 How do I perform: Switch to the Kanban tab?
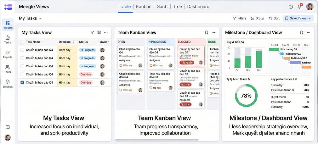click(x=144, y=7)
